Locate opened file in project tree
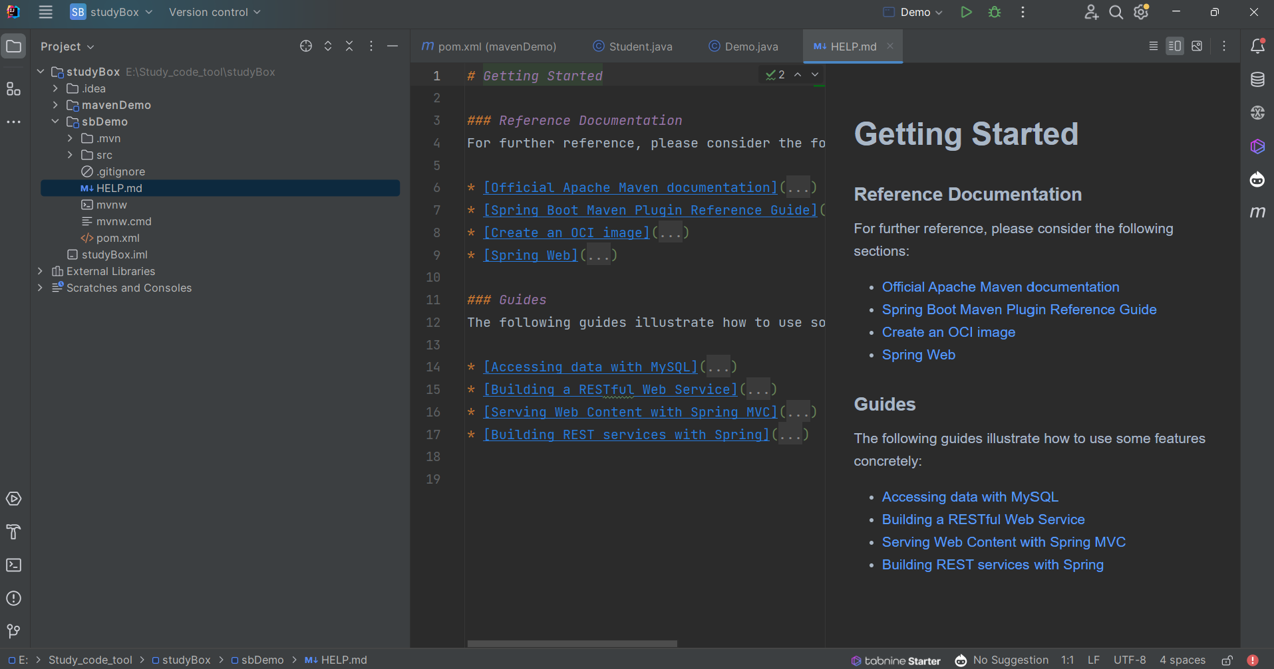 click(x=306, y=46)
